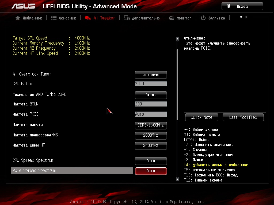
Task: Select the Частота BCLK label
Action: [25, 104]
